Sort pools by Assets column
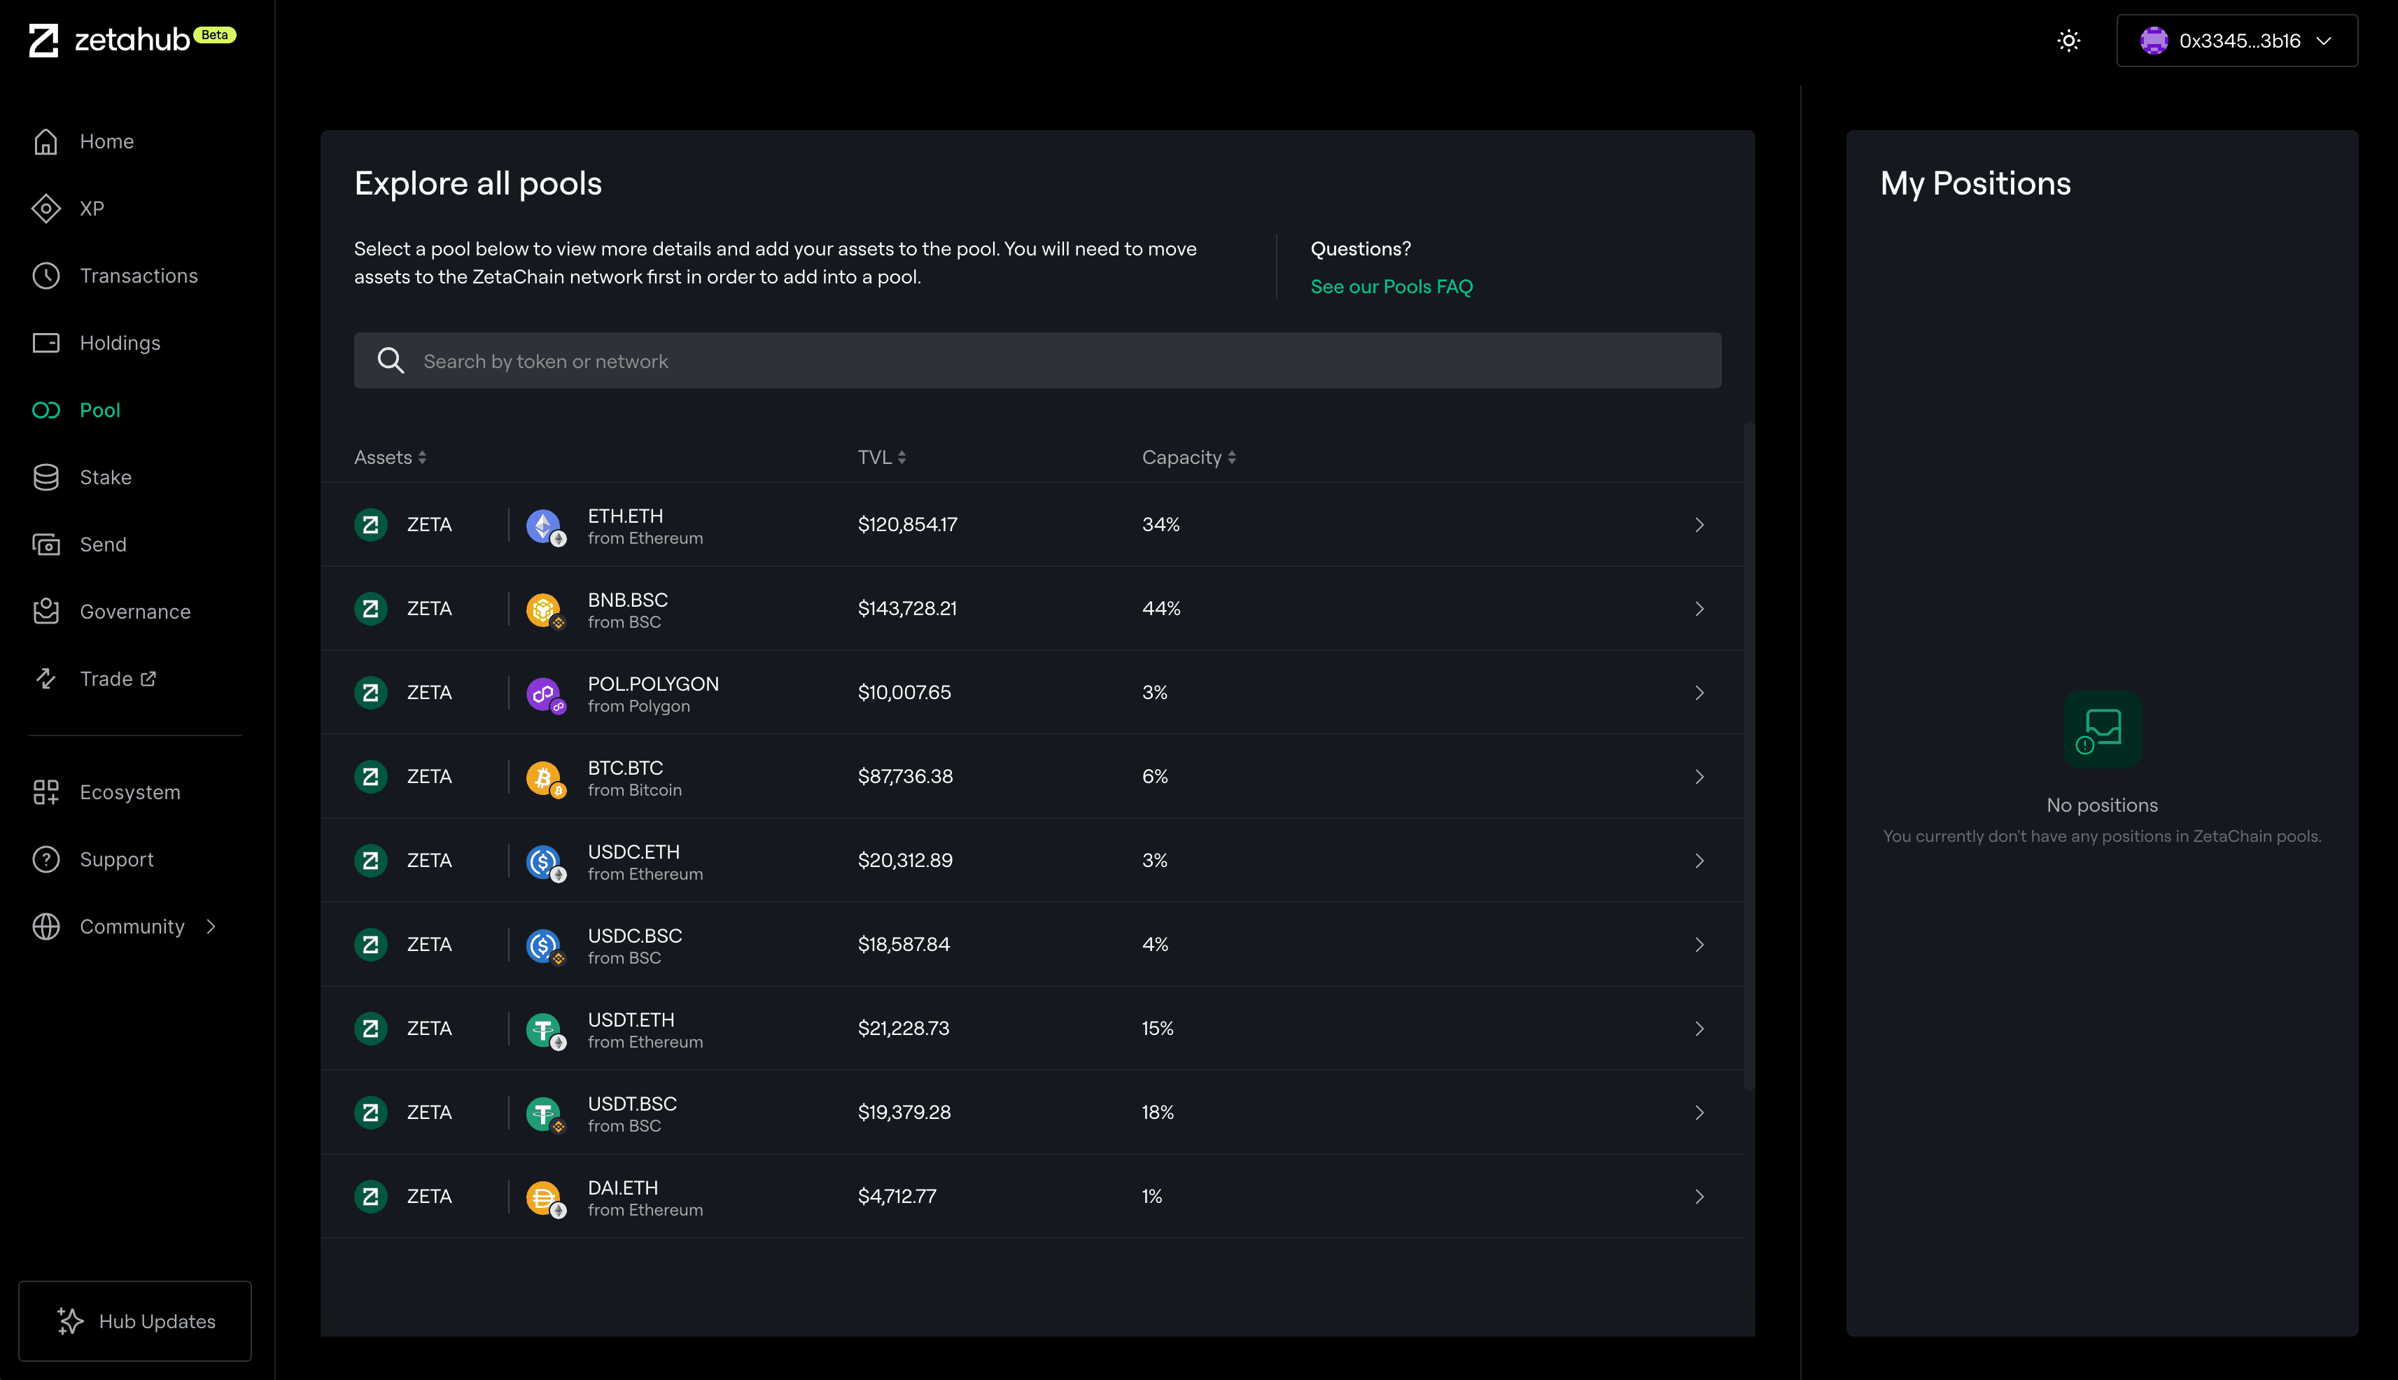 point(390,458)
